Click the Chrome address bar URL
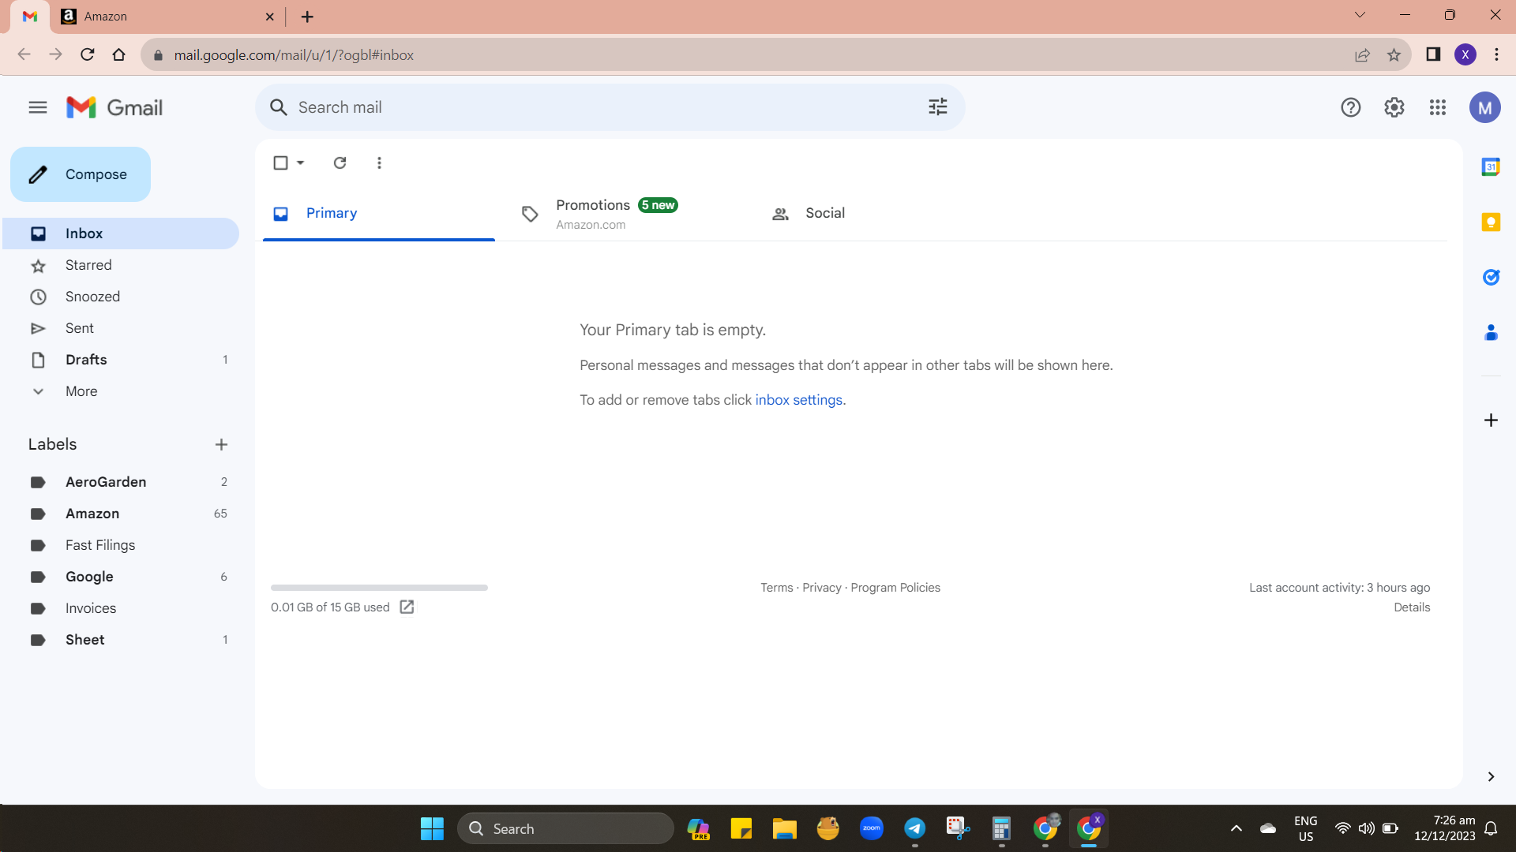1516x852 pixels. point(294,55)
